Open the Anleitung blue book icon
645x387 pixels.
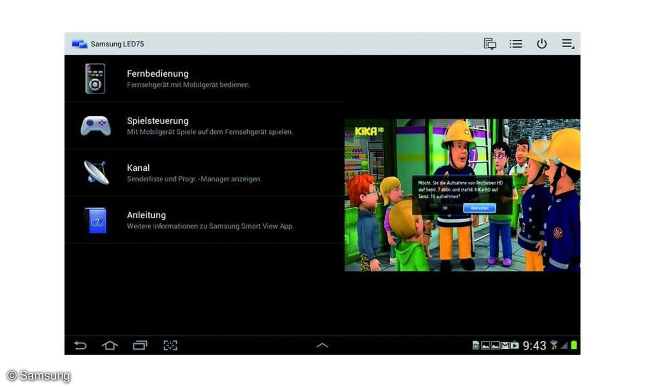(x=96, y=220)
